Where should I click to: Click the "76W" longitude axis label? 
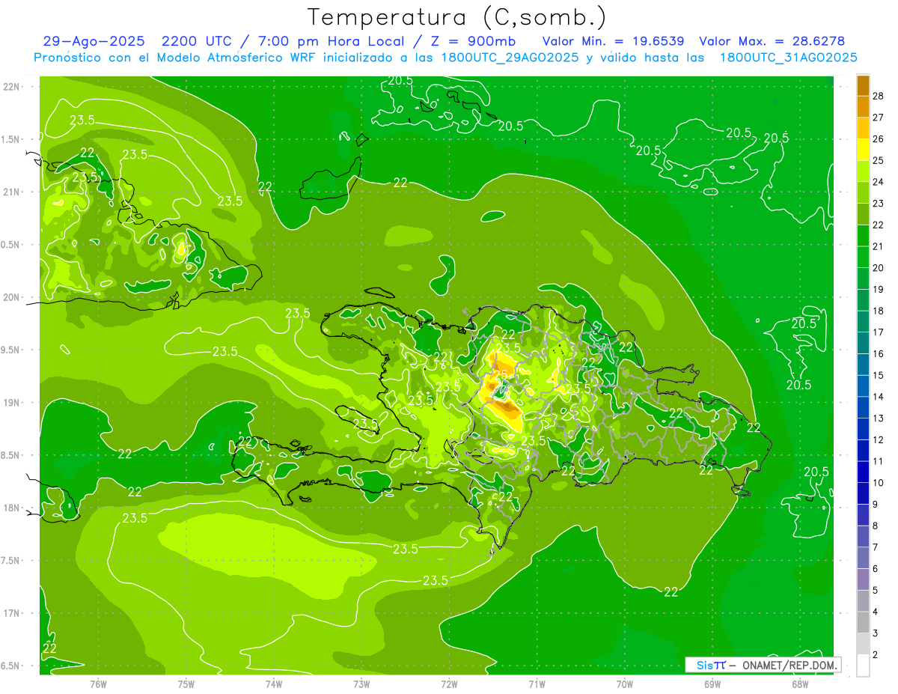[98, 684]
